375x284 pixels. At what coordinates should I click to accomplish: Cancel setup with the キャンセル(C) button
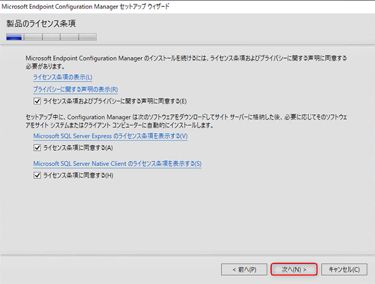pyautogui.click(x=344, y=269)
